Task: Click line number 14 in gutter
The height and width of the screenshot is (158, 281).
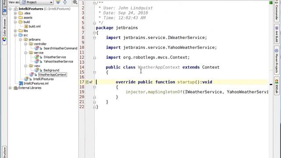Action: 82,67
